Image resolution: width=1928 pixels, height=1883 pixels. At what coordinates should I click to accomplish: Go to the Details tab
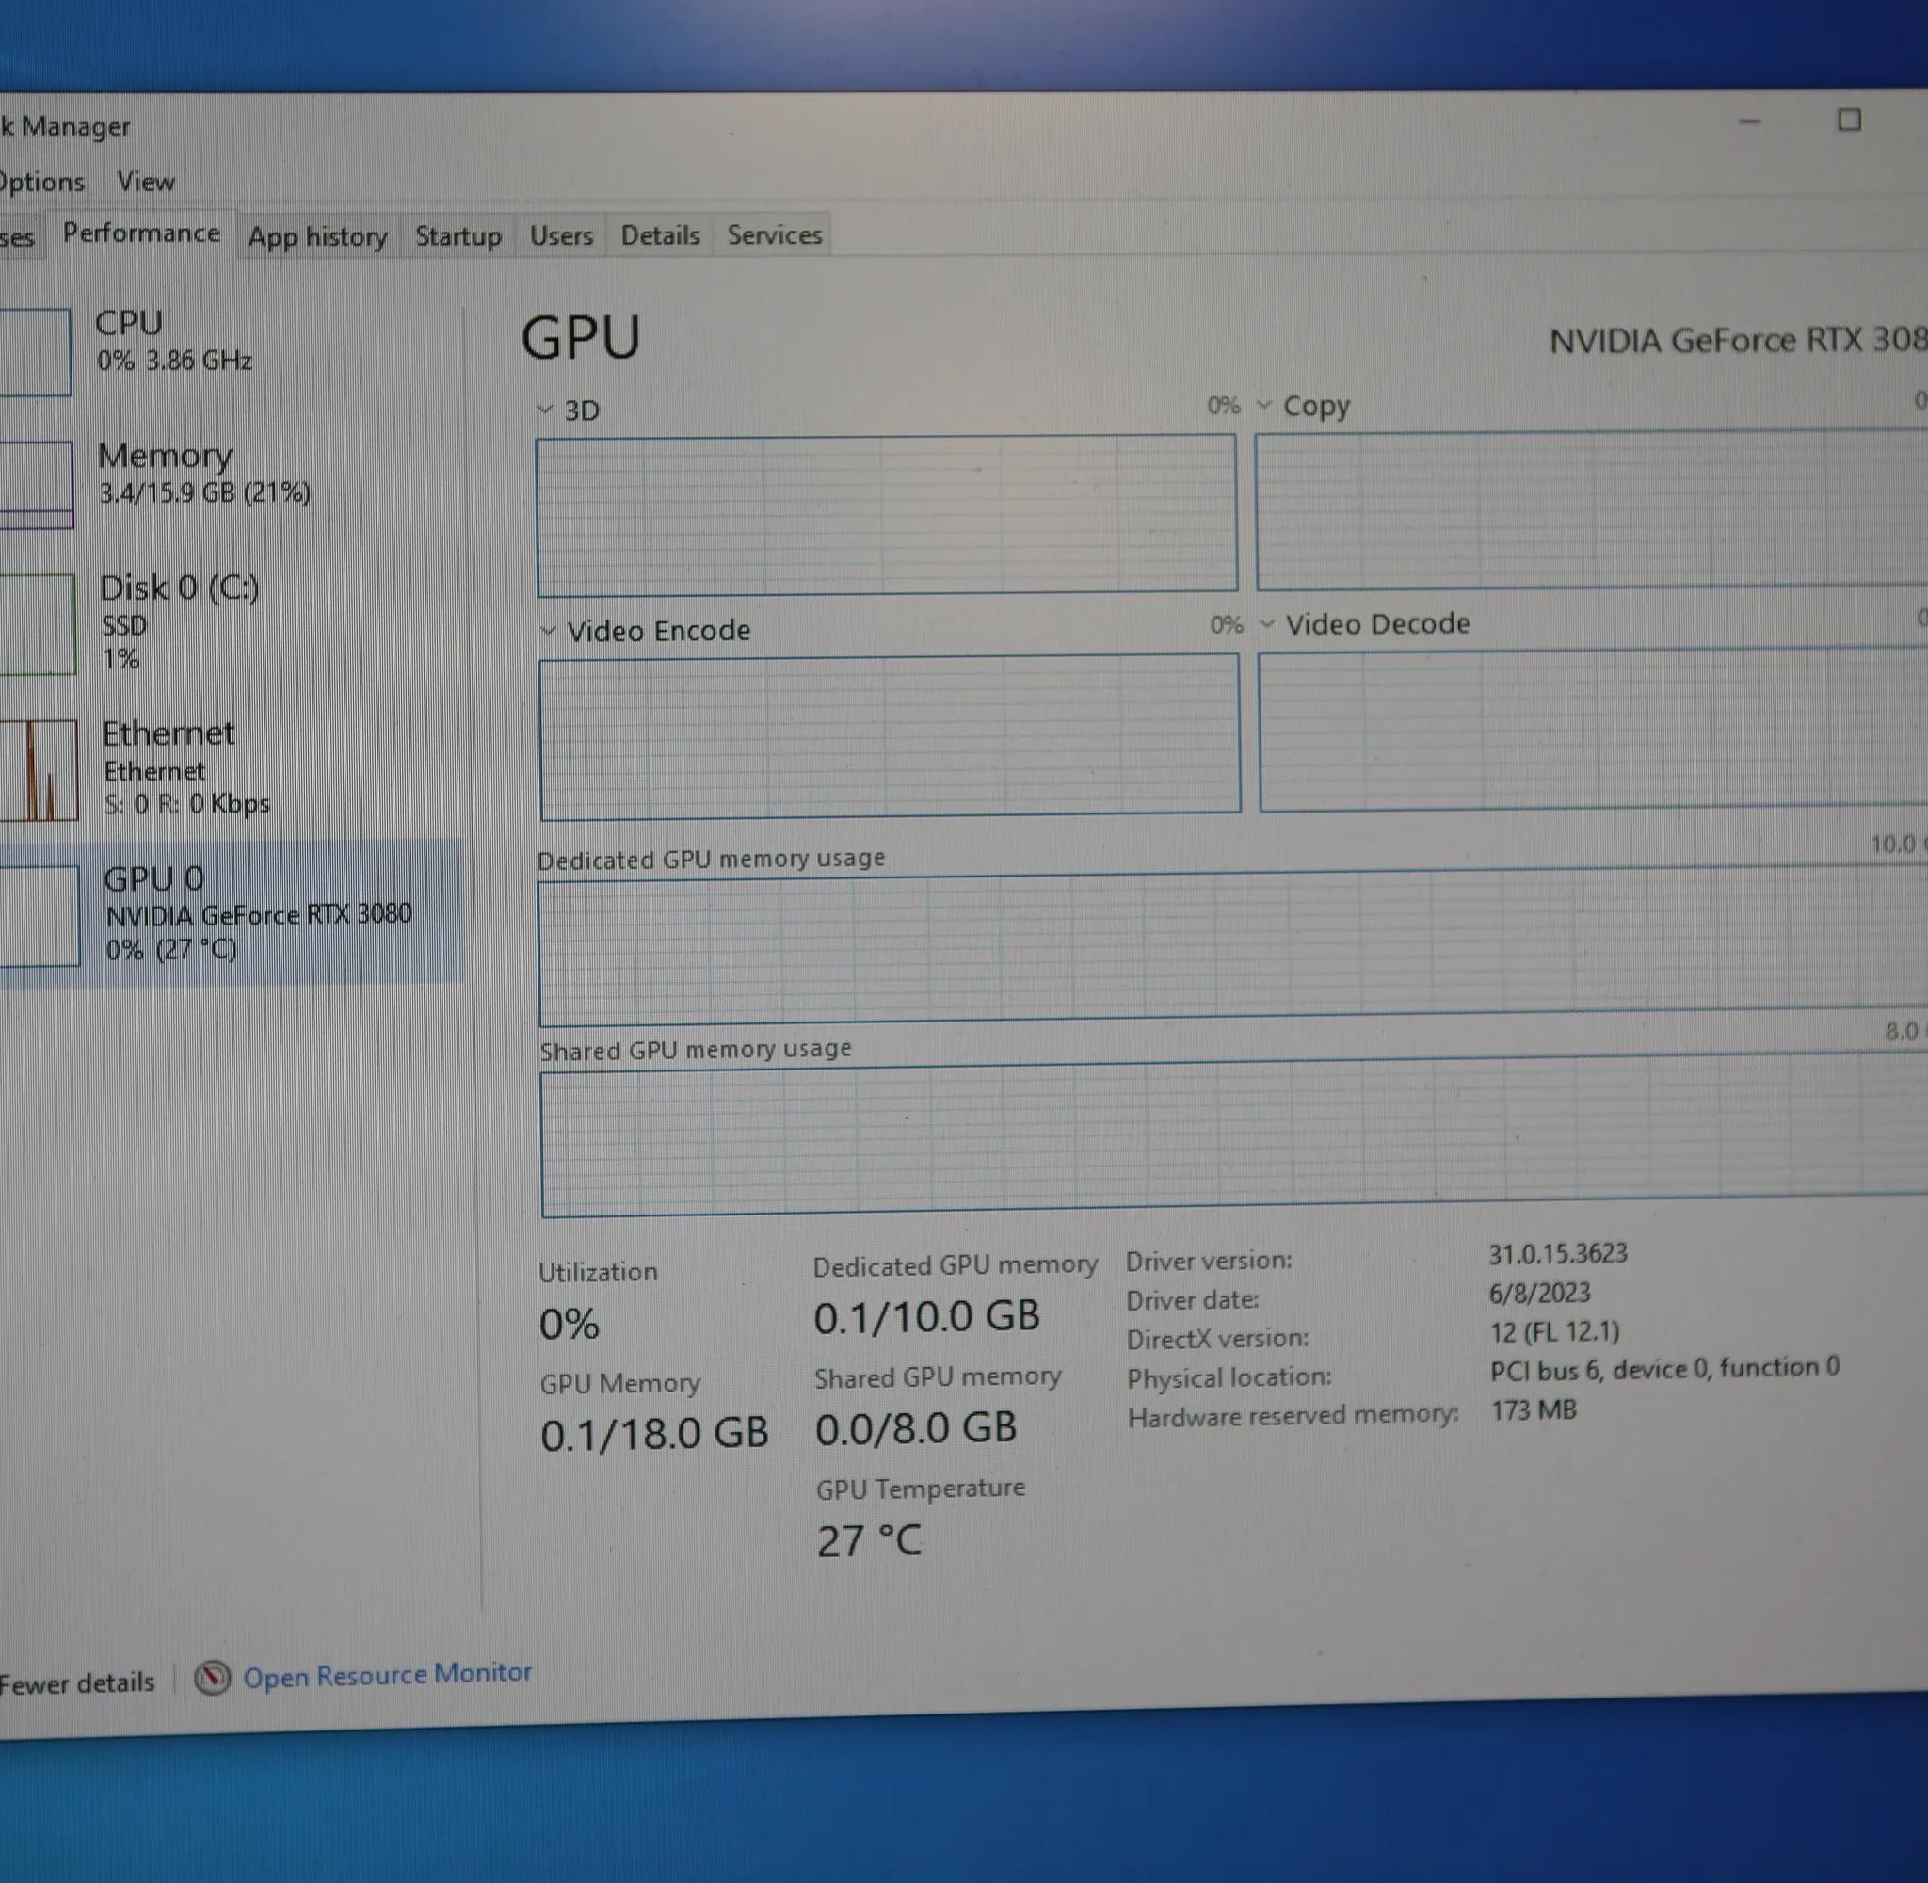pos(660,235)
